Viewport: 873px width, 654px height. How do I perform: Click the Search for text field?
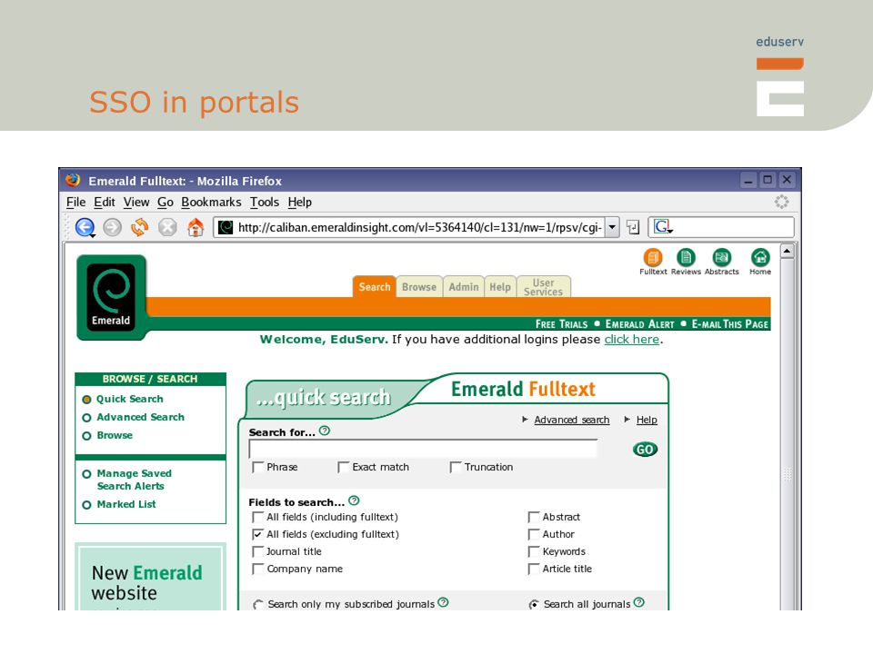click(x=423, y=449)
